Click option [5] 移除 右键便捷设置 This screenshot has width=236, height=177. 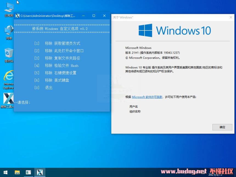pos(55,73)
